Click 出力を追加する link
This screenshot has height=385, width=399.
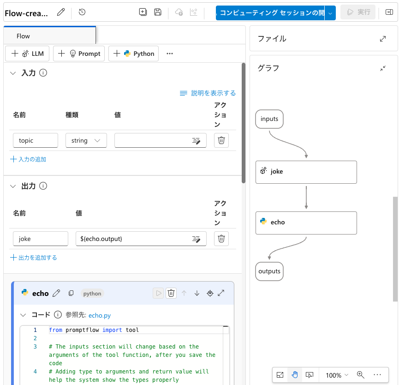(x=33, y=258)
